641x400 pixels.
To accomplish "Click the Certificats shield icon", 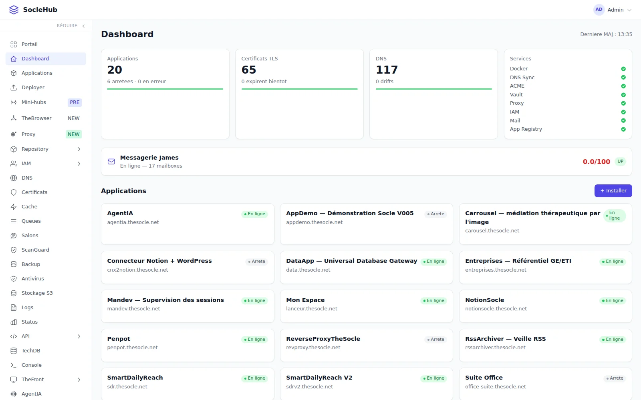I will [x=14, y=192].
